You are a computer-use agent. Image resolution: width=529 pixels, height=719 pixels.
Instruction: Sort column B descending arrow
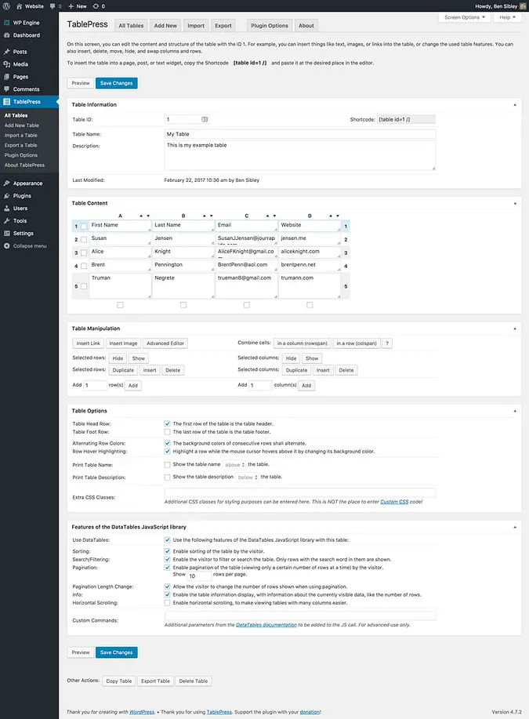[212, 216]
